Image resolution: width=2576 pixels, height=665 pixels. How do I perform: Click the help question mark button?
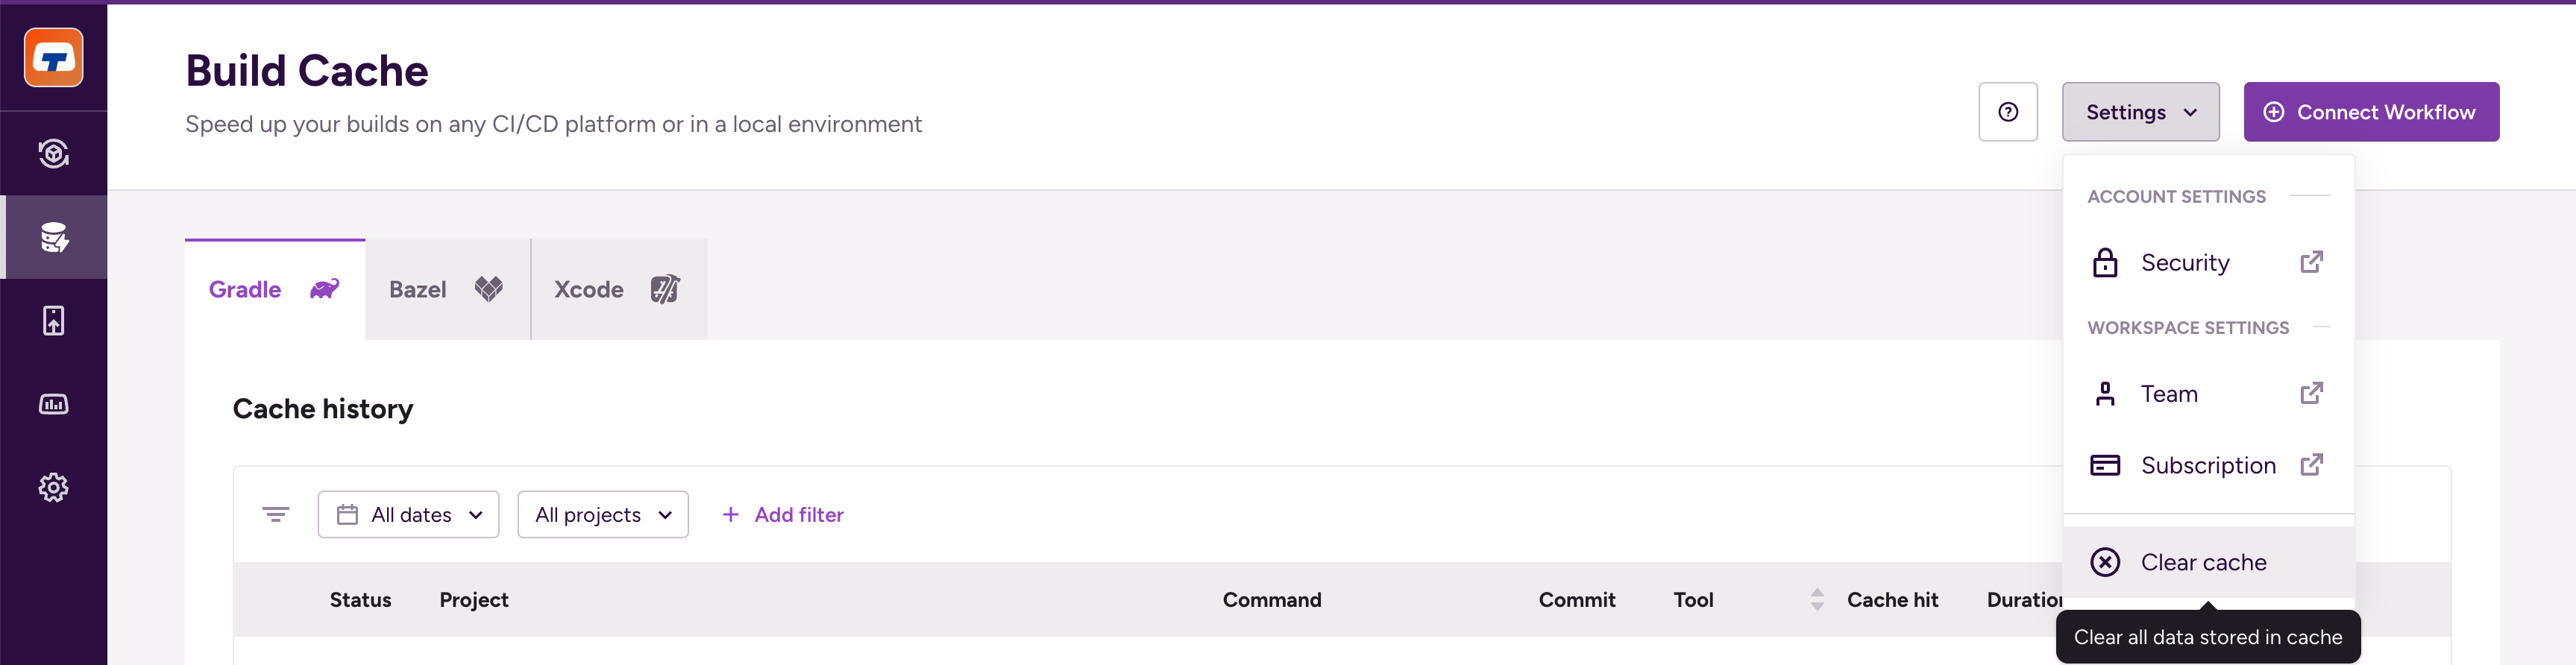click(2007, 112)
